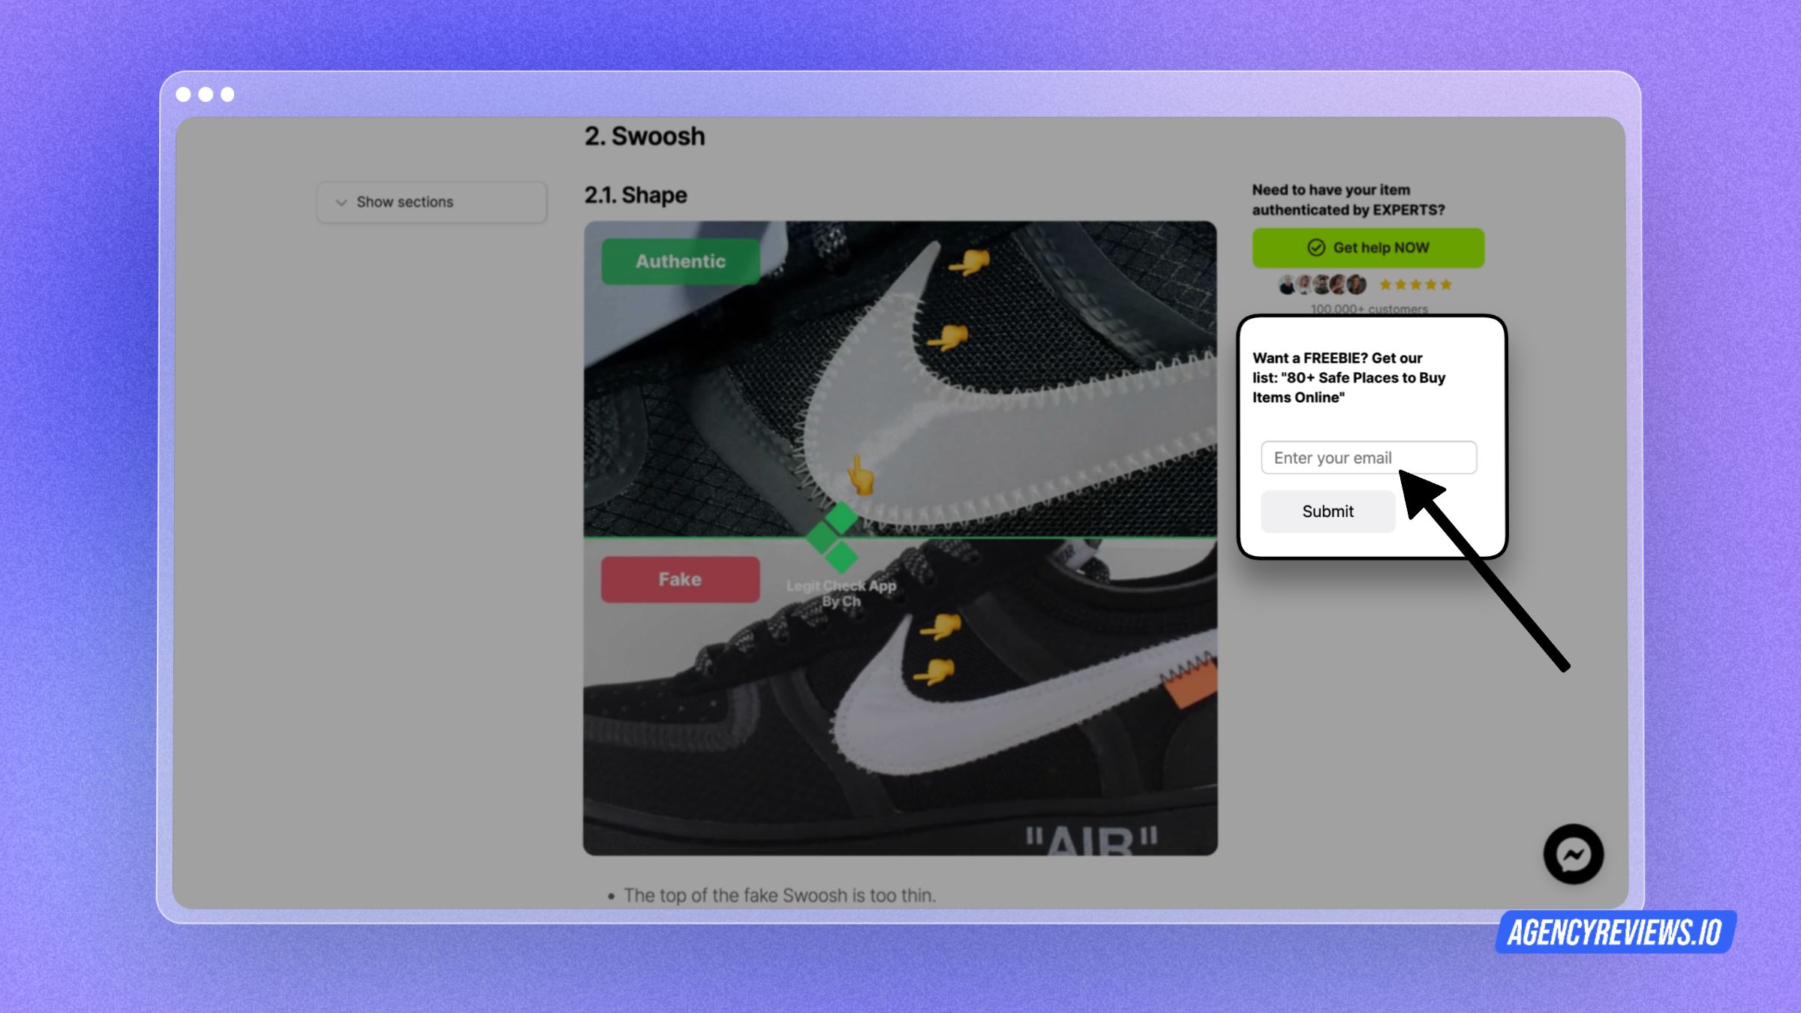This screenshot has width=1801, height=1013.
Task: Click the 100,000+ customers text
Action: tap(1369, 308)
